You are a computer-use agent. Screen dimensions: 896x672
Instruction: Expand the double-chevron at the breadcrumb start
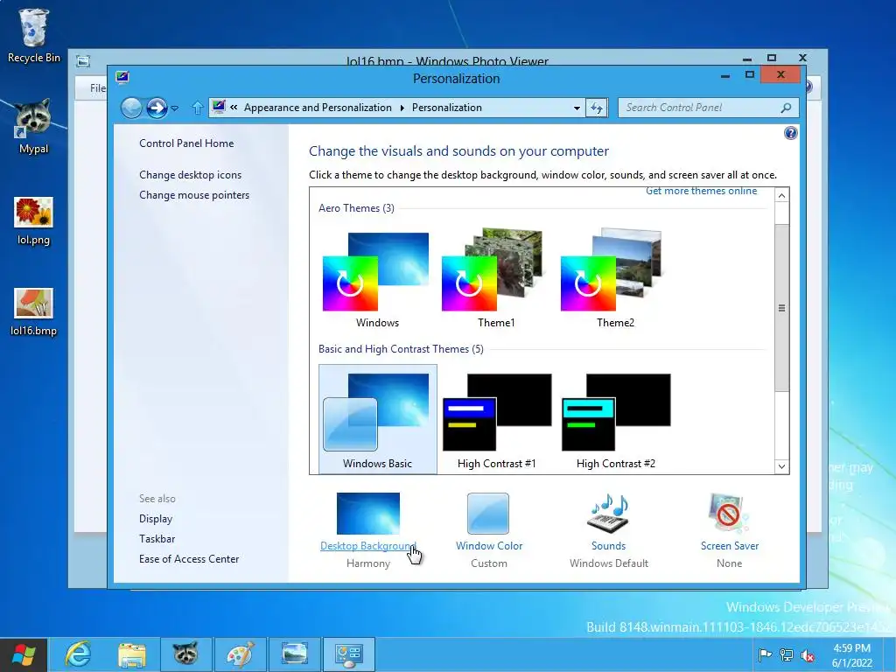click(234, 108)
